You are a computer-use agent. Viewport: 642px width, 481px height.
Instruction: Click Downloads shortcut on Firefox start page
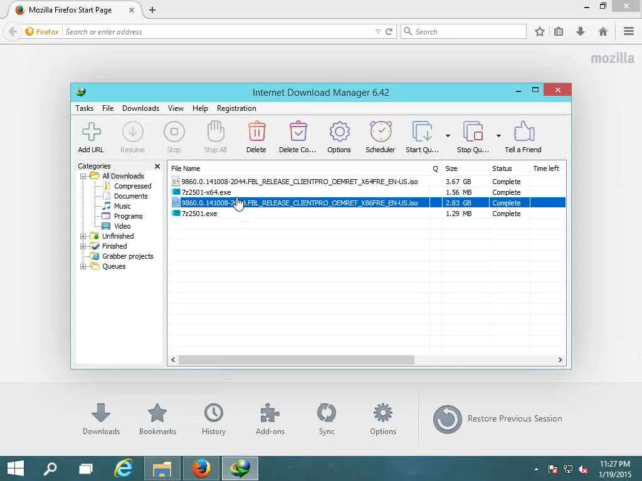point(101,419)
